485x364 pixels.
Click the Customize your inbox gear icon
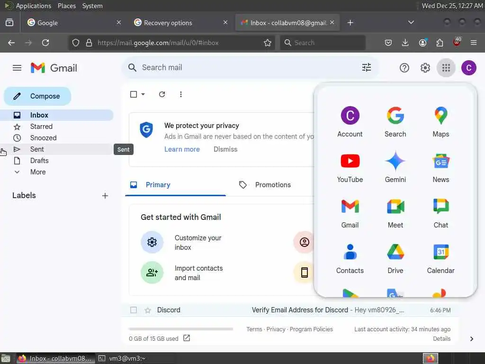coord(152,242)
